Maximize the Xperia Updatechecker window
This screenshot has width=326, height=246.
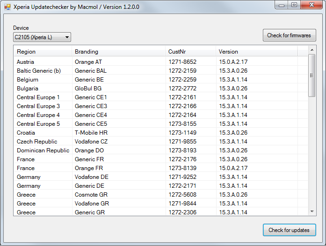point(294,5)
